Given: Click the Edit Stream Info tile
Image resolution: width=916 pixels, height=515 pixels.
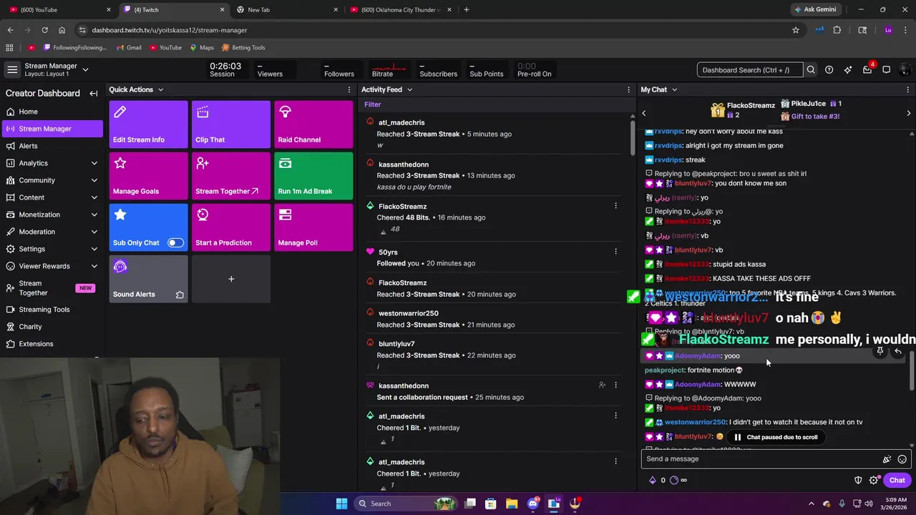Looking at the screenshot, I should 149,124.
